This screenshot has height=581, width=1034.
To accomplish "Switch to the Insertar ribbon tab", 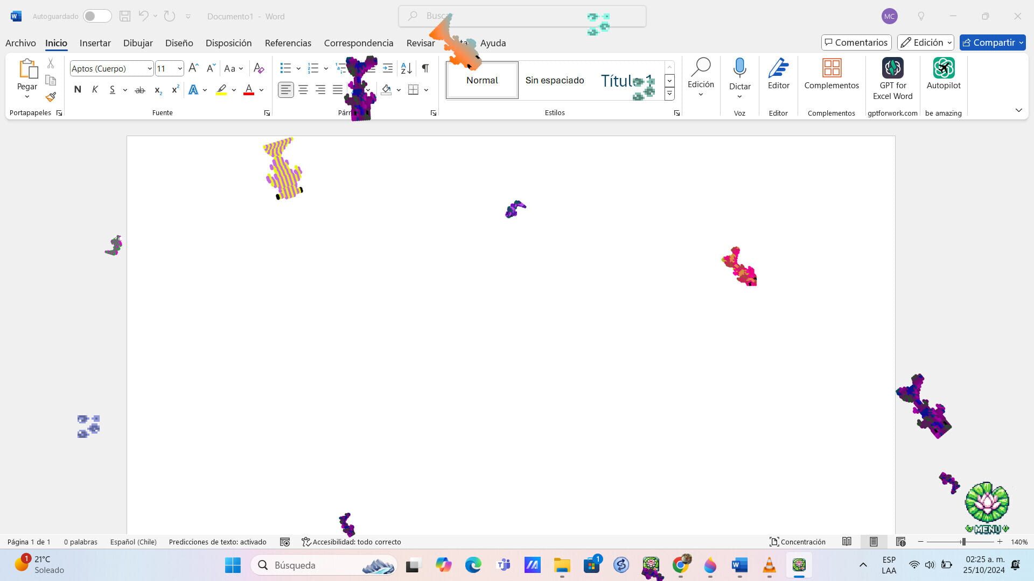I will [x=95, y=43].
